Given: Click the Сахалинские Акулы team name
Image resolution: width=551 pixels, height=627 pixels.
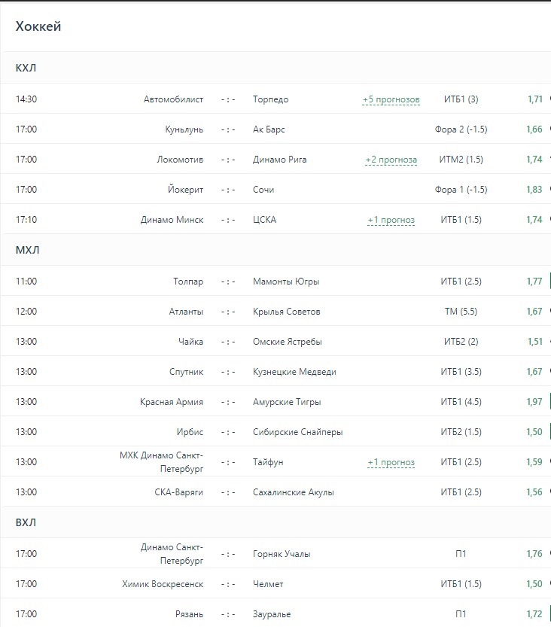Looking at the screenshot, I should click(x=294, y=492).
